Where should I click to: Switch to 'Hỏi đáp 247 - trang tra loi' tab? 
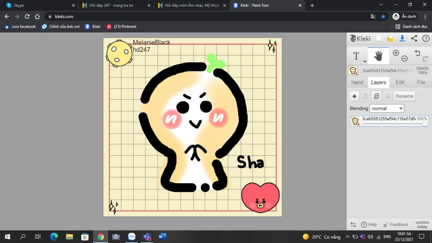tap(116, 5)
